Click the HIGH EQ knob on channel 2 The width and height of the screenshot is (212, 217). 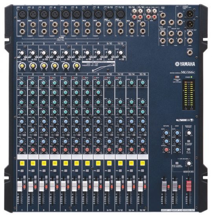(x=33, y=83)
